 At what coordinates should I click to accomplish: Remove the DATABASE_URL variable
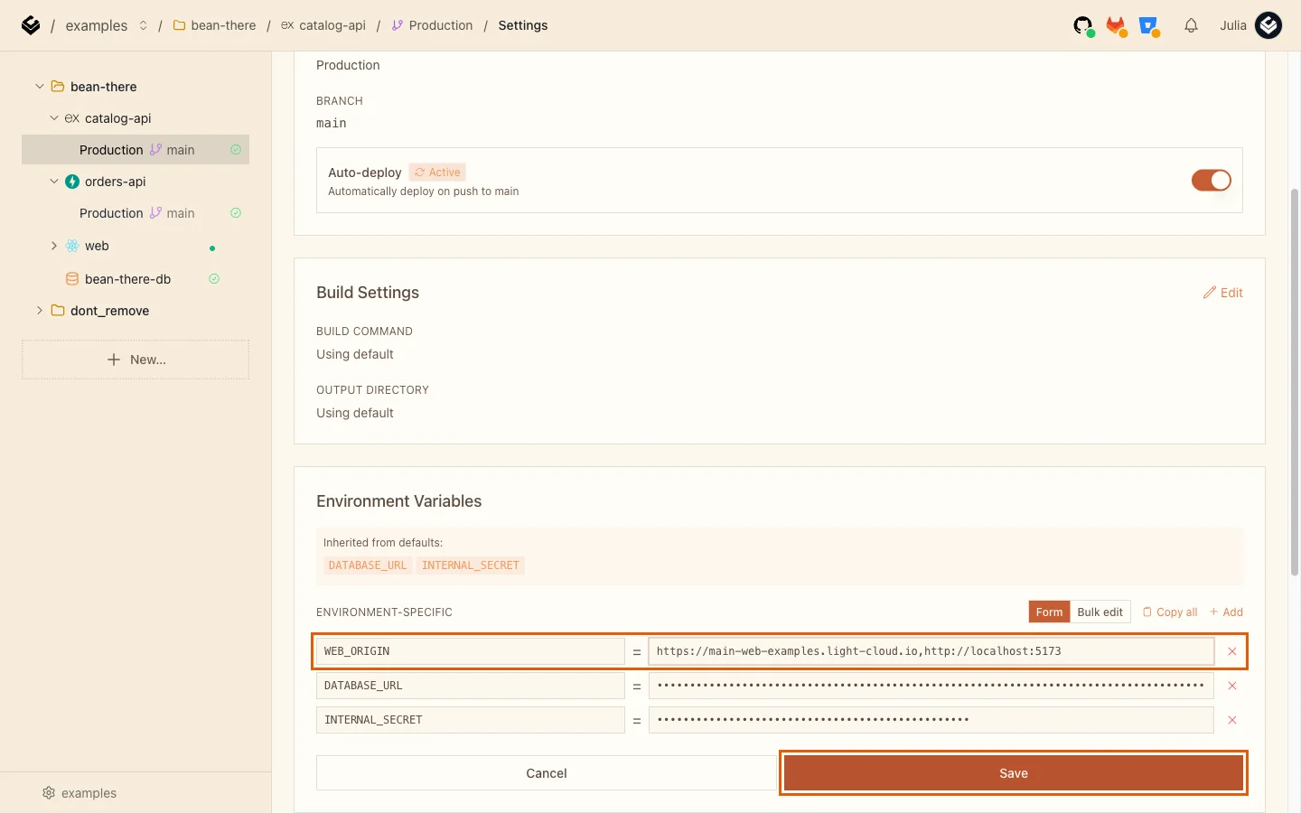tap(1231, 686)
